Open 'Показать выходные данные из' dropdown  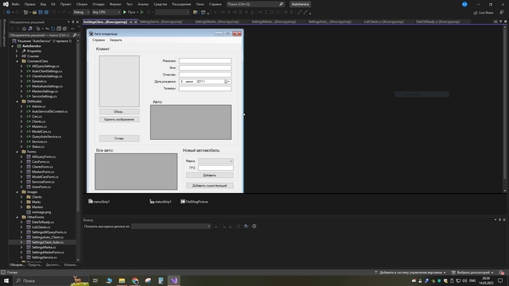click(208, 226)
